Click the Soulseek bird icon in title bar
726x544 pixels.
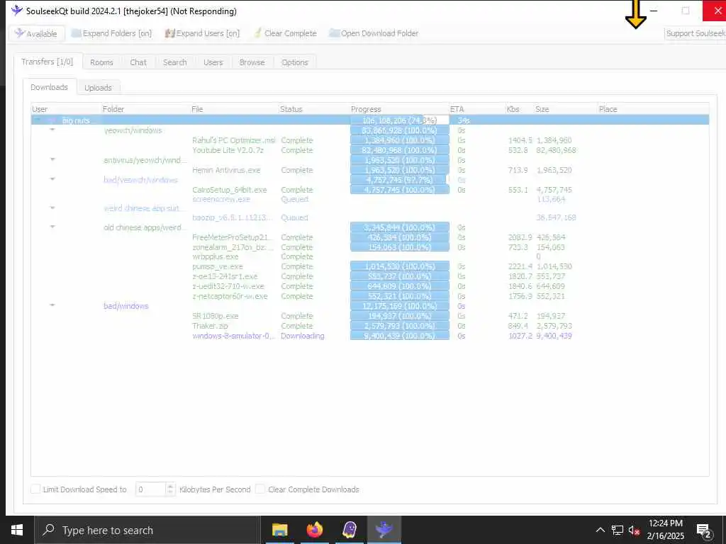[17, 11]
